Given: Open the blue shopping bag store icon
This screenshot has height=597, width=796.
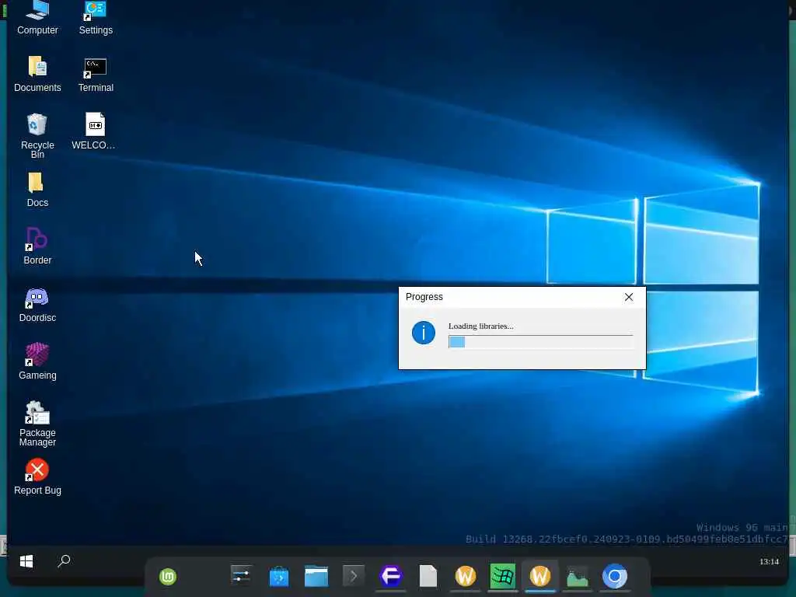Looking at the screenshot, I should [279, 577].
